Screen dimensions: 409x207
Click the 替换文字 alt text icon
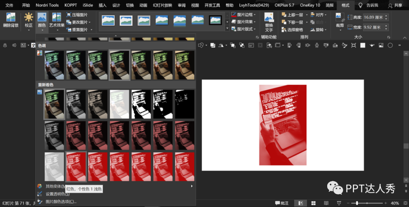[x=269, y=17]
